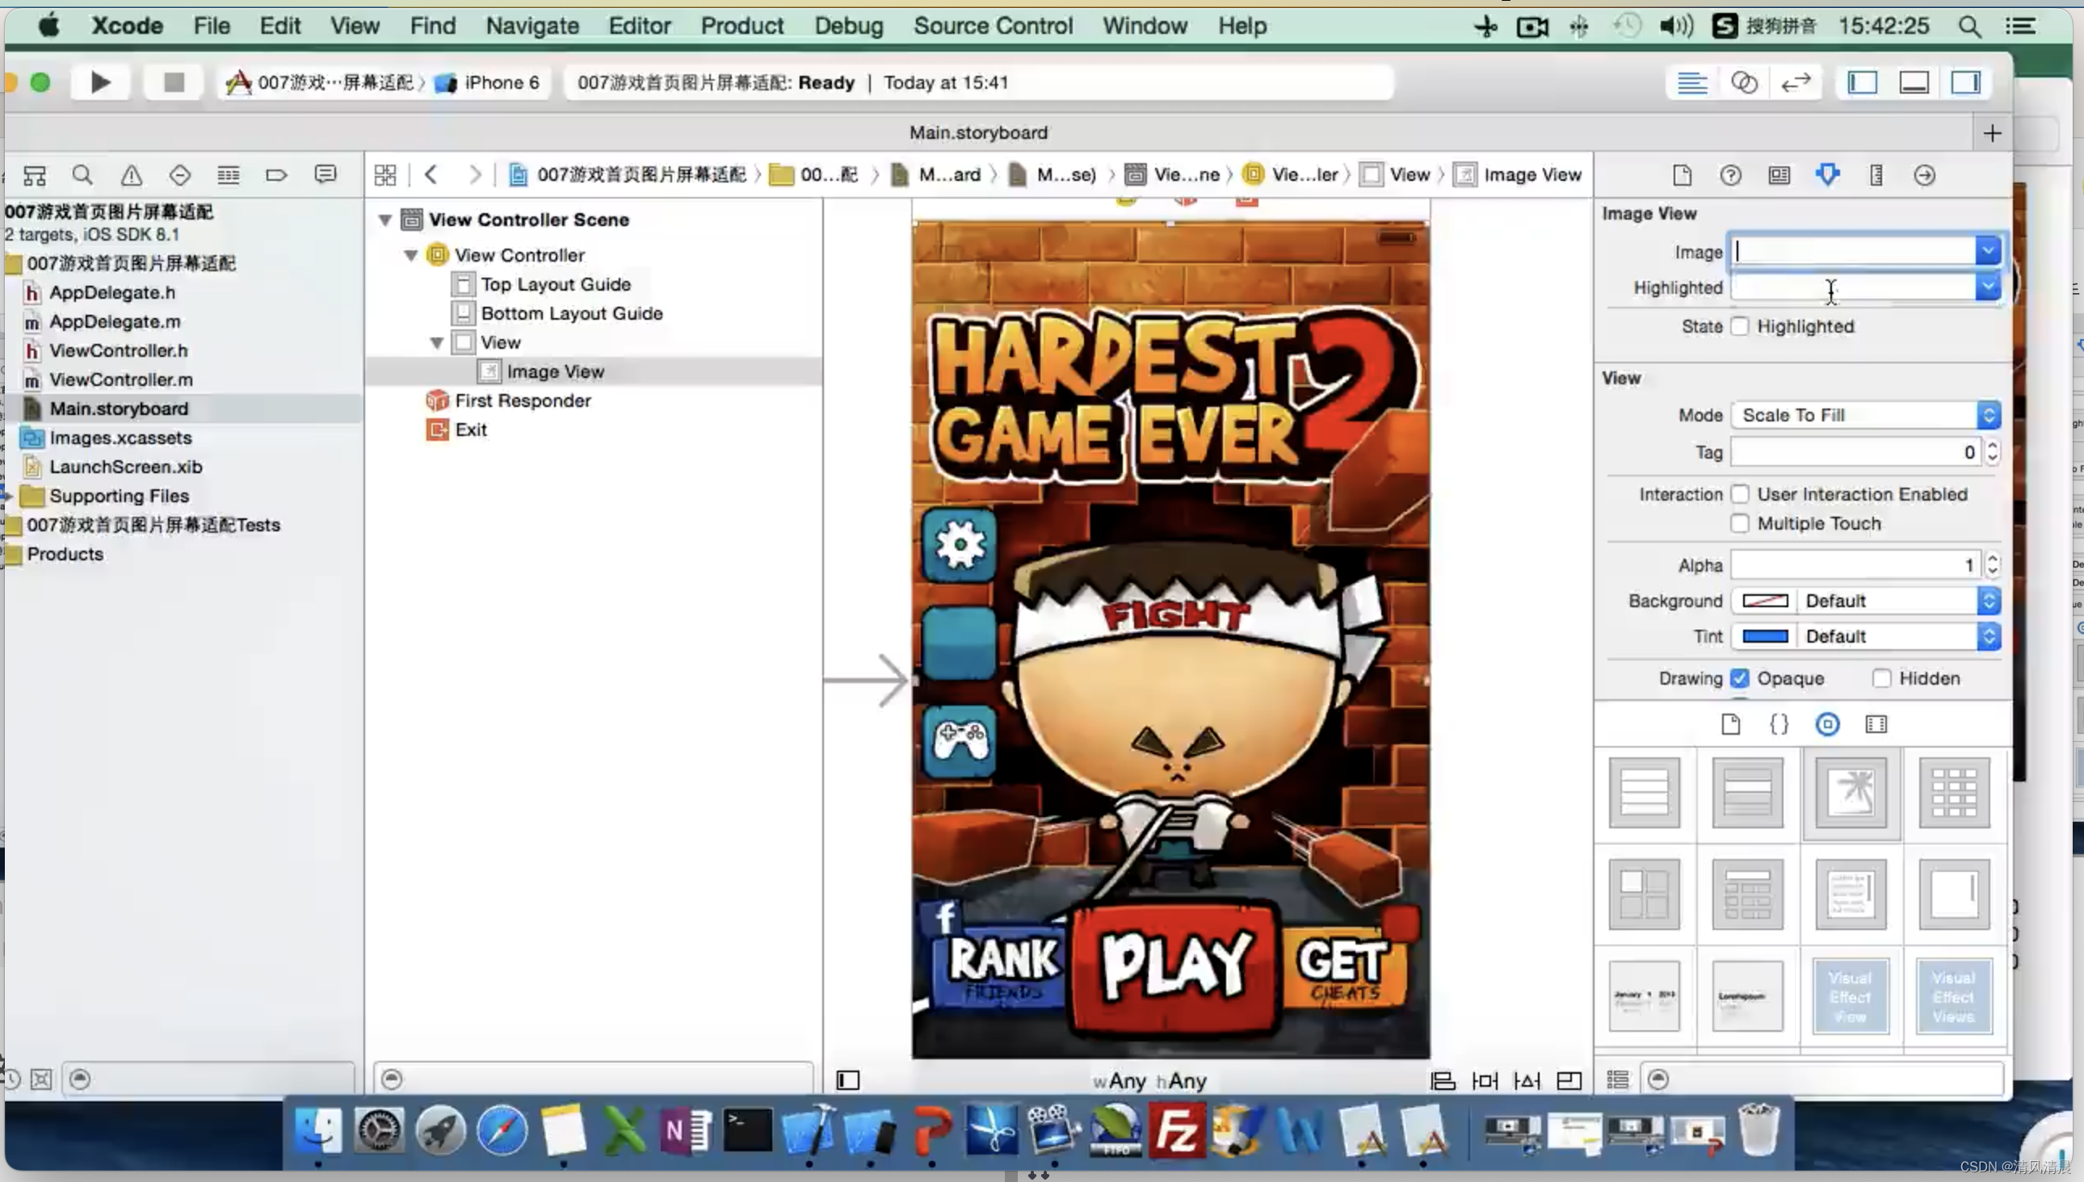Open the Issue navigator
The height and width of the screenshot is (1182, 2084).
coord(131,174)
